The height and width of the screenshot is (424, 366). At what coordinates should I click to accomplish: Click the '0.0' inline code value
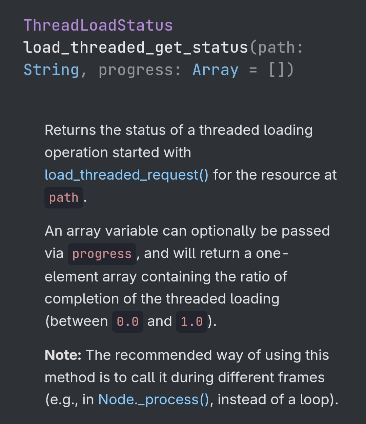pyautogui.click(x=127, y=321)
